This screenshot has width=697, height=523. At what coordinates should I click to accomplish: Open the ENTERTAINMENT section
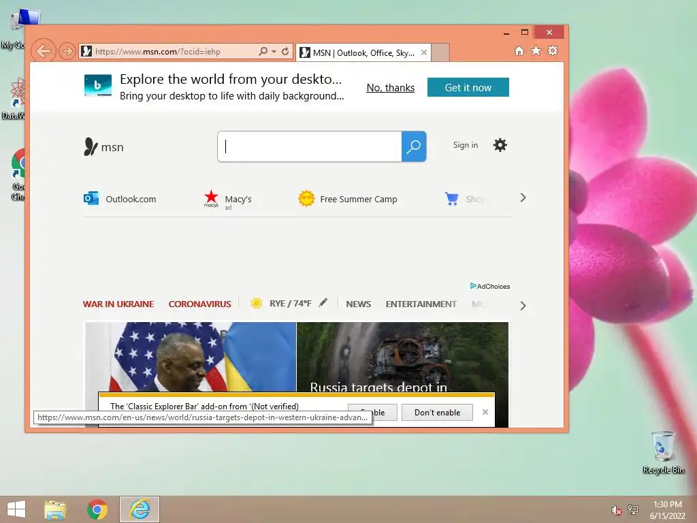click(421, 304)
